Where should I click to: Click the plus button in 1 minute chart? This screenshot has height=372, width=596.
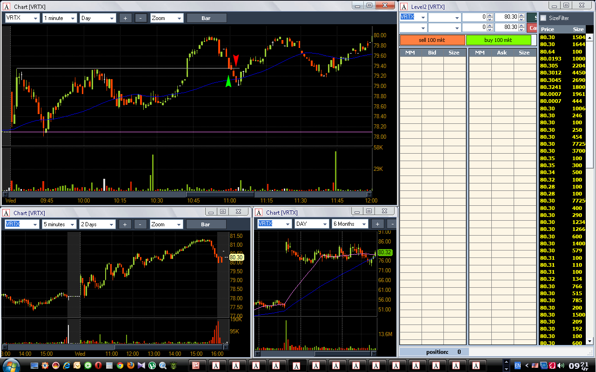click(x=125, y=18)
